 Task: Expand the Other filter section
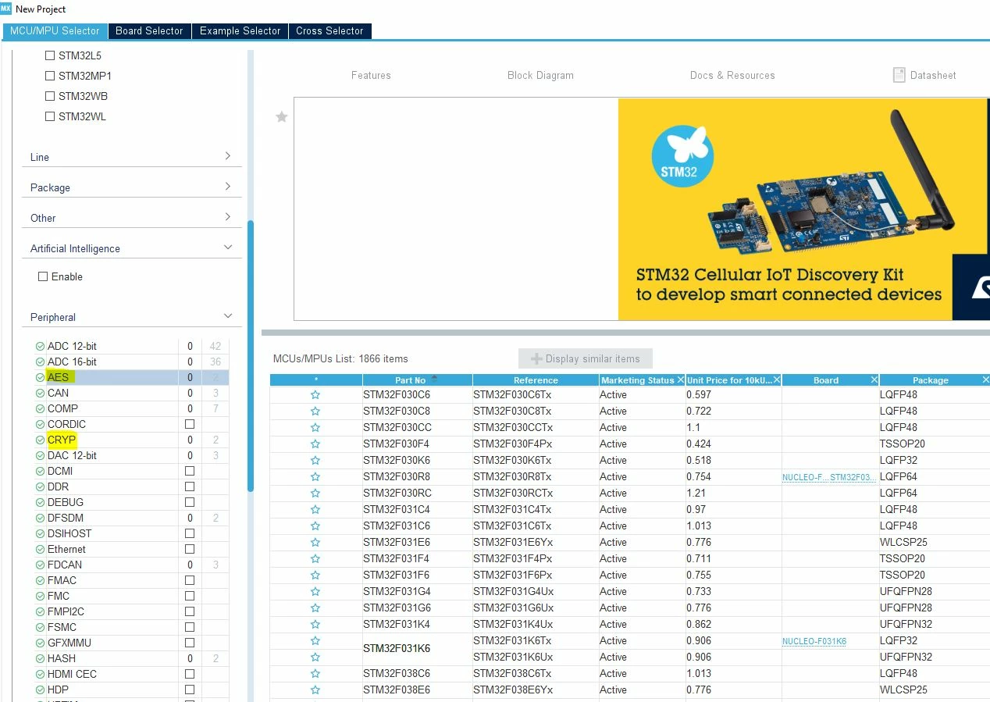tap(227, 217)
